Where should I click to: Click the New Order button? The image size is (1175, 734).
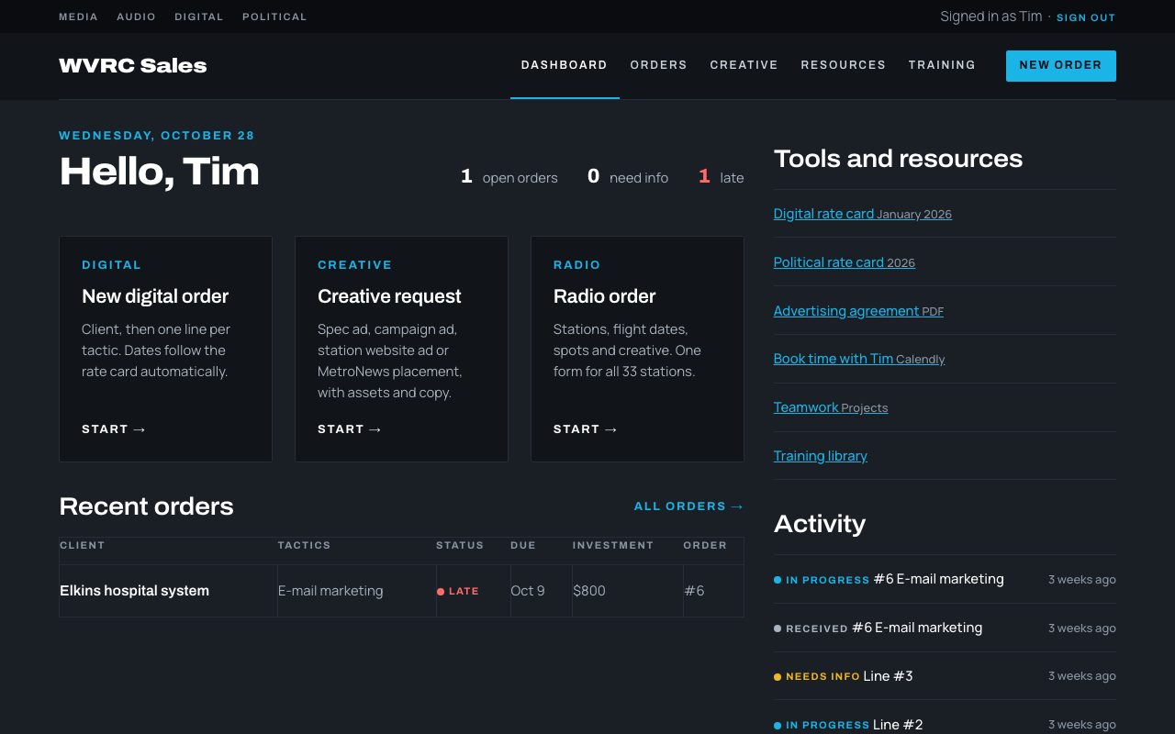click(1061, 65)
